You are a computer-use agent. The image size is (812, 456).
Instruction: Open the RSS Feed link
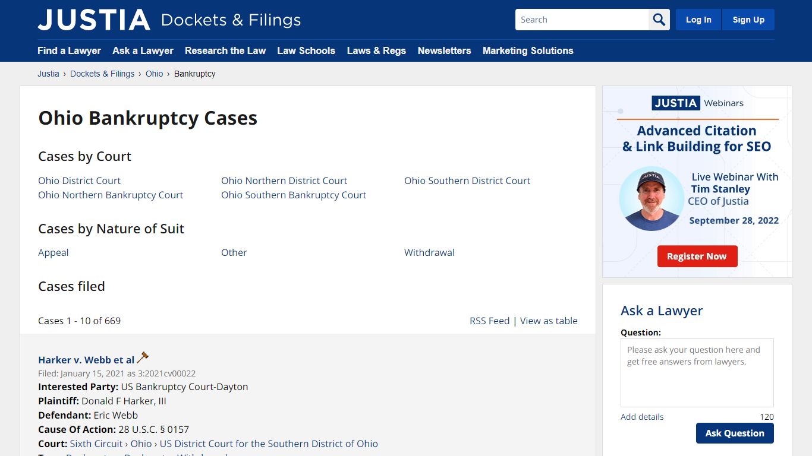click(489, 321)
